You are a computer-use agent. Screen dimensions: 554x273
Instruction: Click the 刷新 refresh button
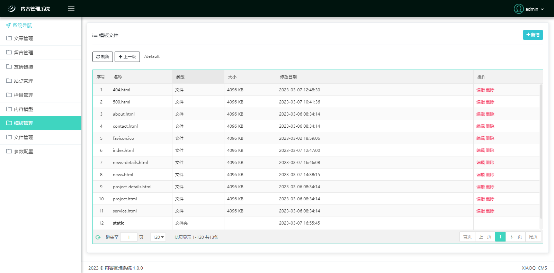pyautogui.click(x=102, y=57)
